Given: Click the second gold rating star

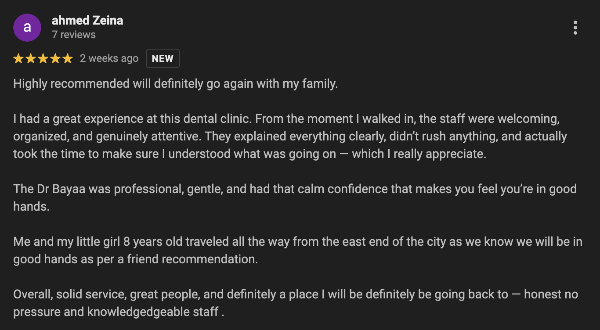Looking at the screenshot, I should [x=31, y=58].
